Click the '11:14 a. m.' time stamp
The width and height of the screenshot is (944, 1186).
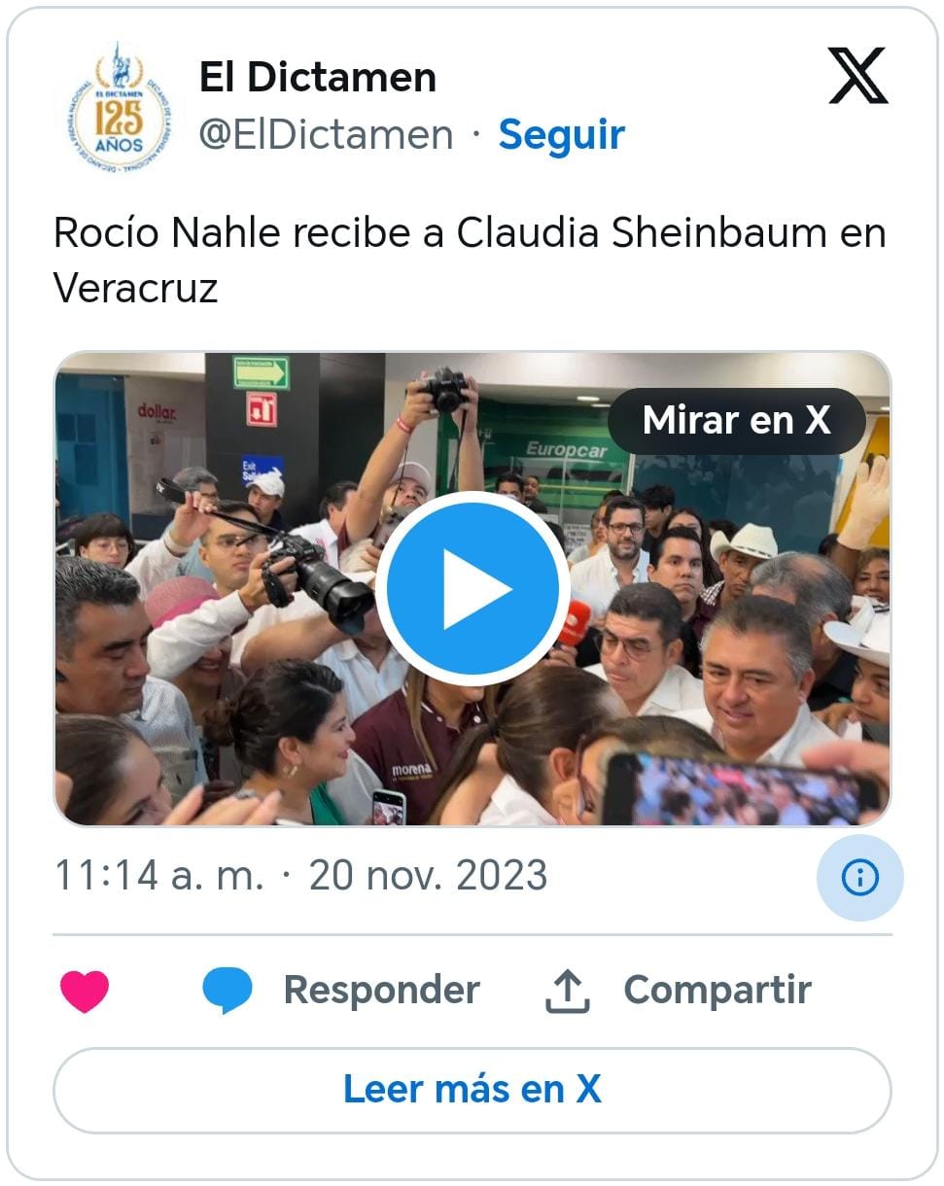tap(159, 876)
